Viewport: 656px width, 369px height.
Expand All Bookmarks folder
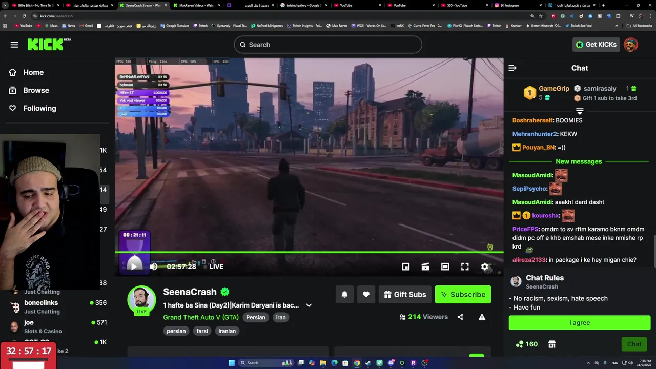(640, 25)
